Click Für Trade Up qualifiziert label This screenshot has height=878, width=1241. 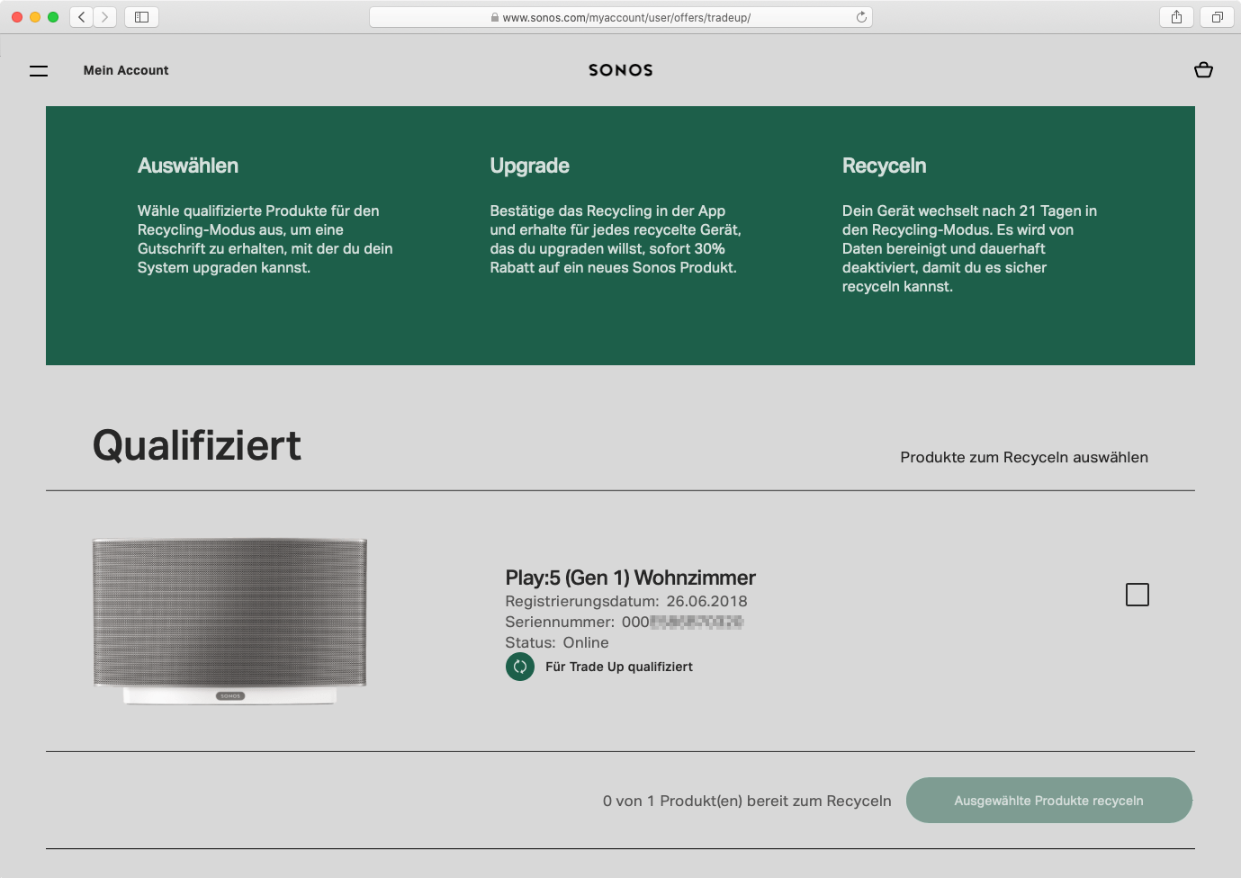(x=618, y=667)
